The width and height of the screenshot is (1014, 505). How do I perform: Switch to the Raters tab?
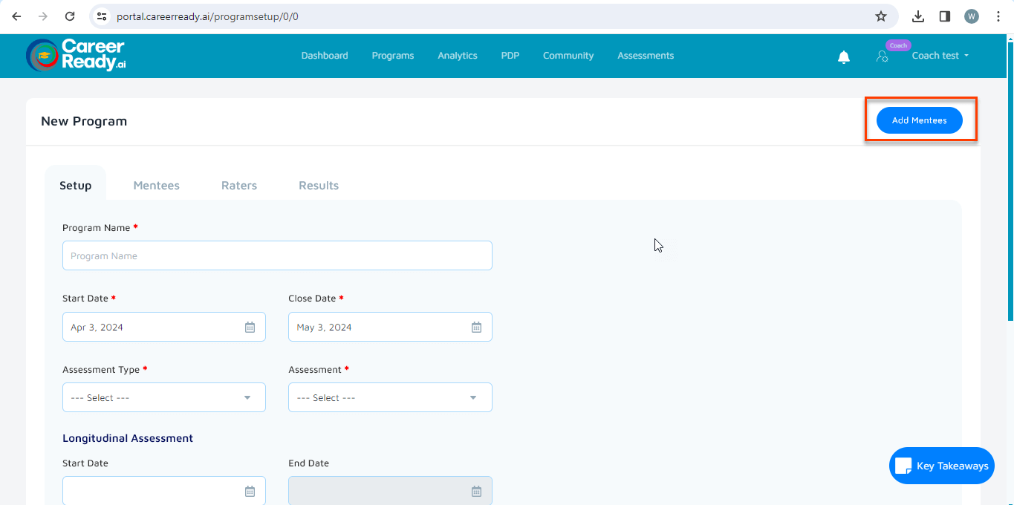tap(239, 186)
